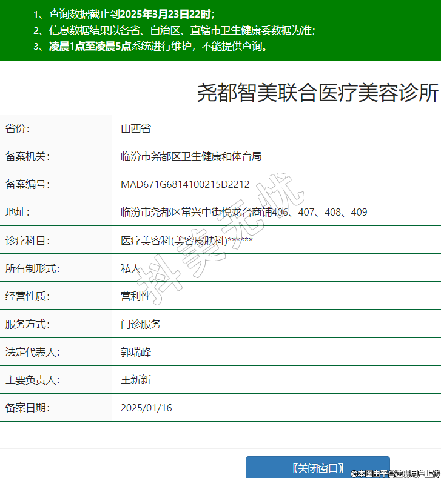The width and height of the screenshot is (441, 478).
Task: Click the 法定代表人 field label
Action: coord(32,352)
